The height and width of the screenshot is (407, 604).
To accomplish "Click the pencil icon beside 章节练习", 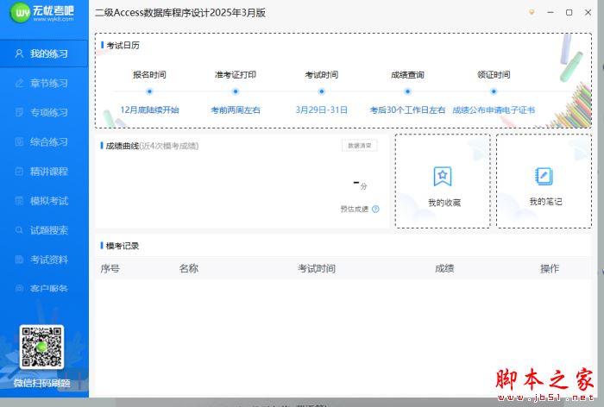I will pos(19,83).
